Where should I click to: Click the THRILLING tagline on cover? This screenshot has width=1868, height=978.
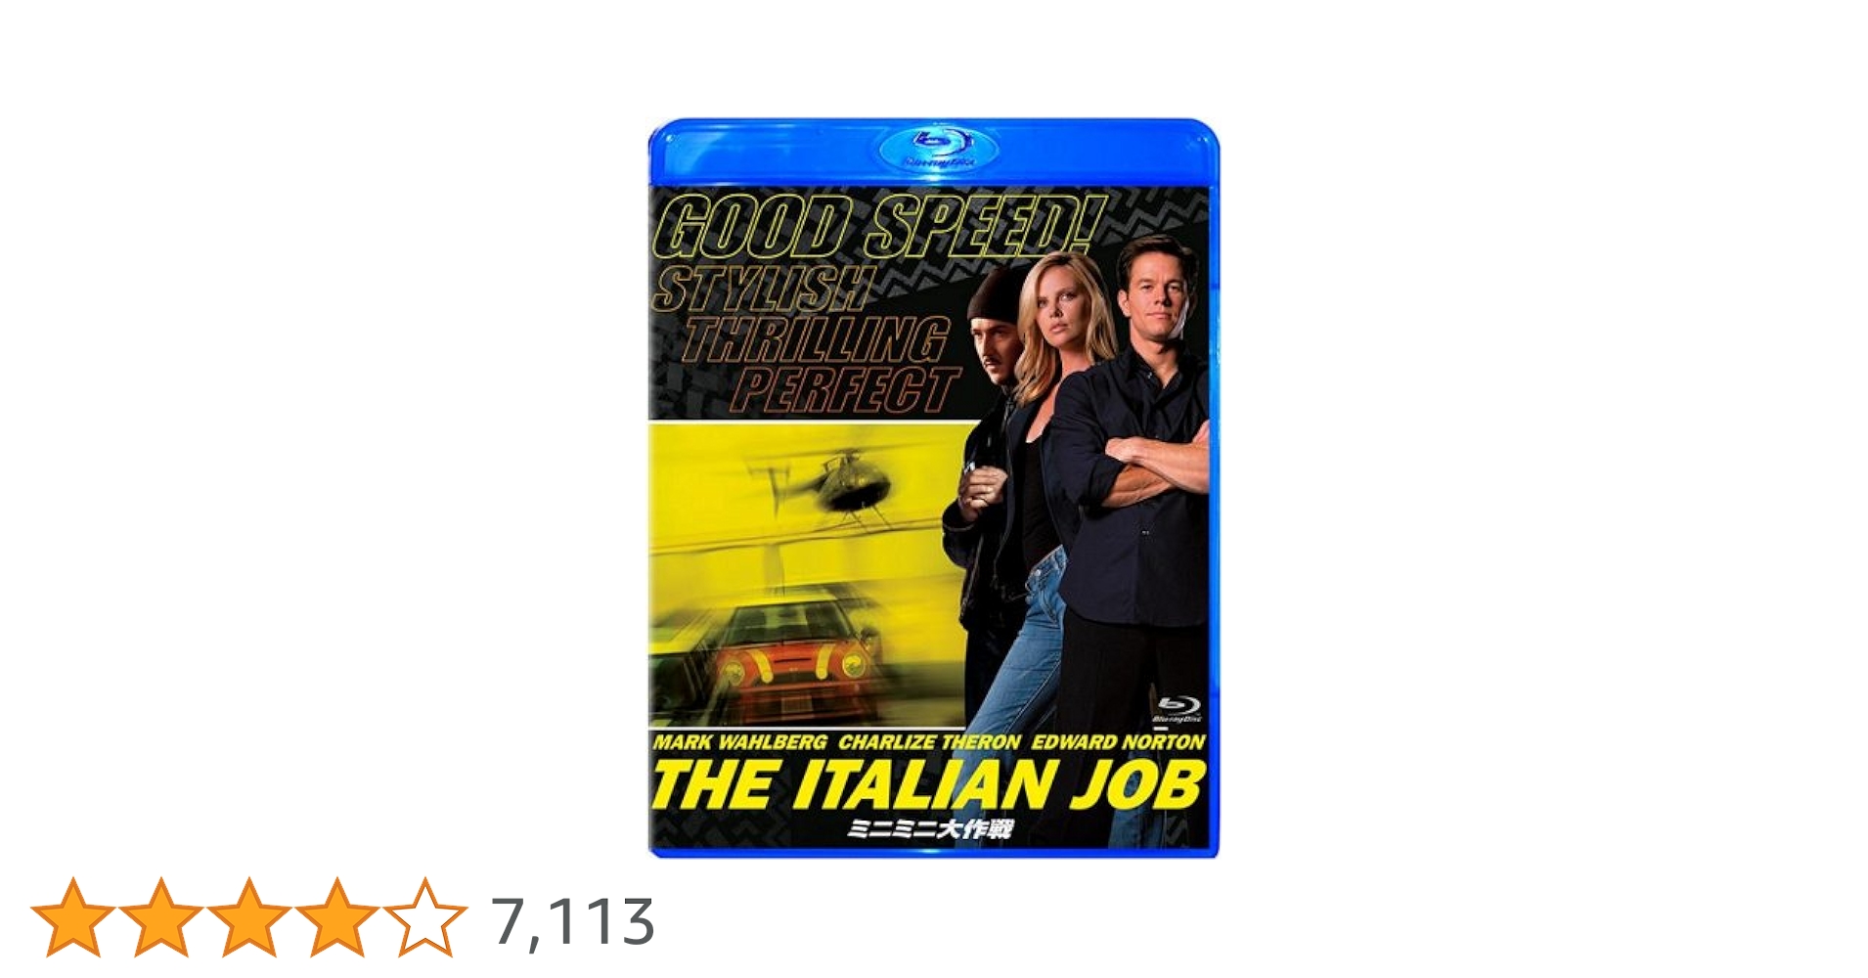click(x=817, y=339)
